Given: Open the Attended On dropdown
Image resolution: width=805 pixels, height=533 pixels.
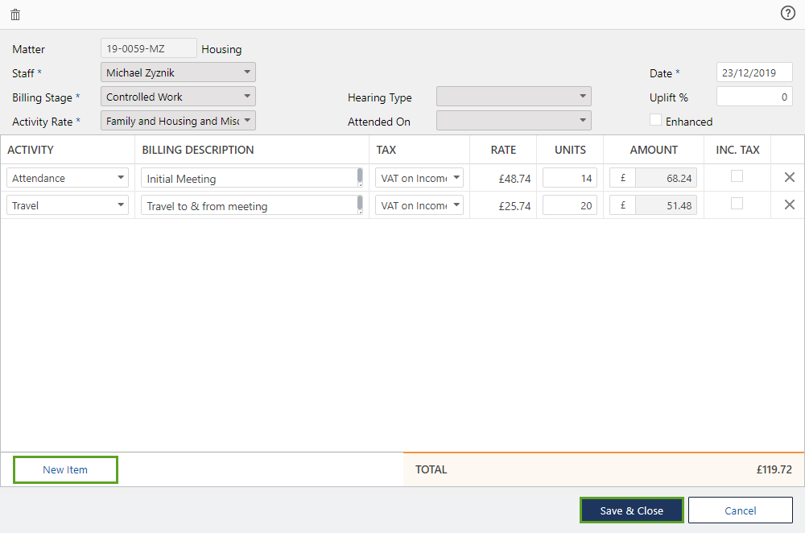Looking at the screenshot, I should pos(514,121).
